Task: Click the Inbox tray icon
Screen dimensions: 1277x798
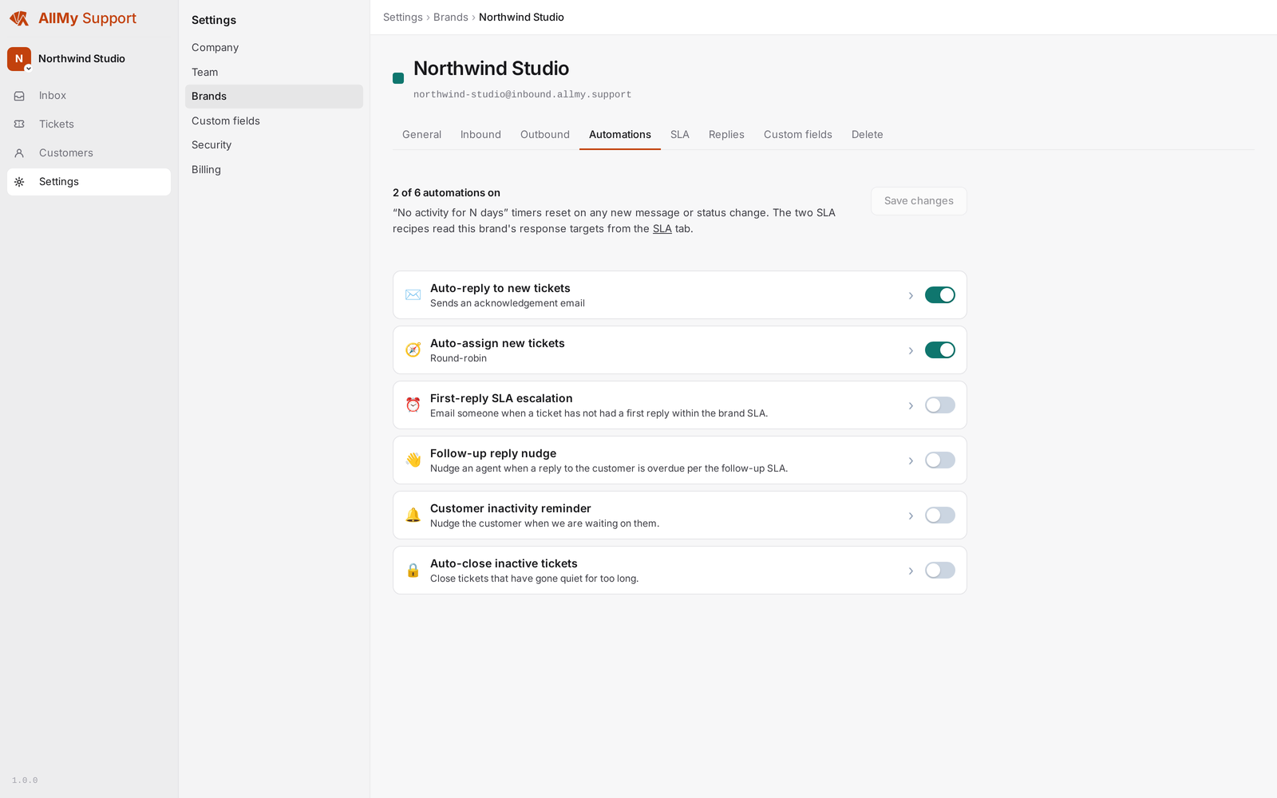Action: (19, 96)
